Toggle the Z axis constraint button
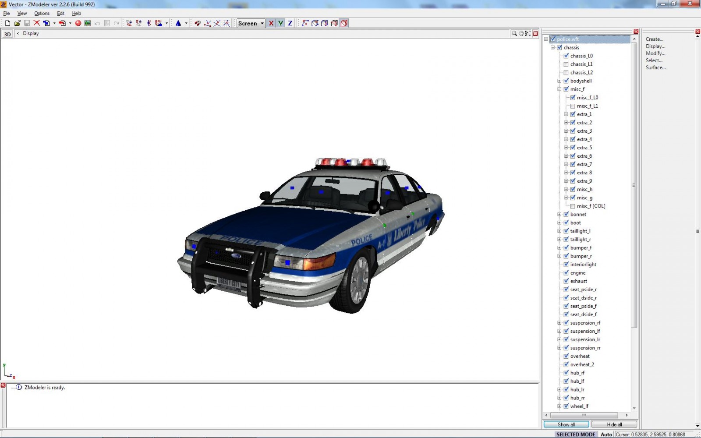 290,23
